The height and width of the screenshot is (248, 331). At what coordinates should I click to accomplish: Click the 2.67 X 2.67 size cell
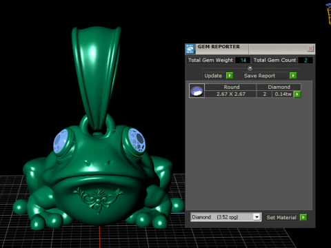pyautogui.click(x=230, y=94)
